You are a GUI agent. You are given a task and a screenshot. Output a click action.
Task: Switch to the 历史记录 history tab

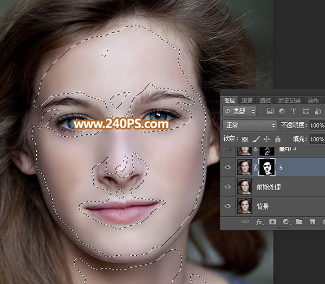point(289,100)
